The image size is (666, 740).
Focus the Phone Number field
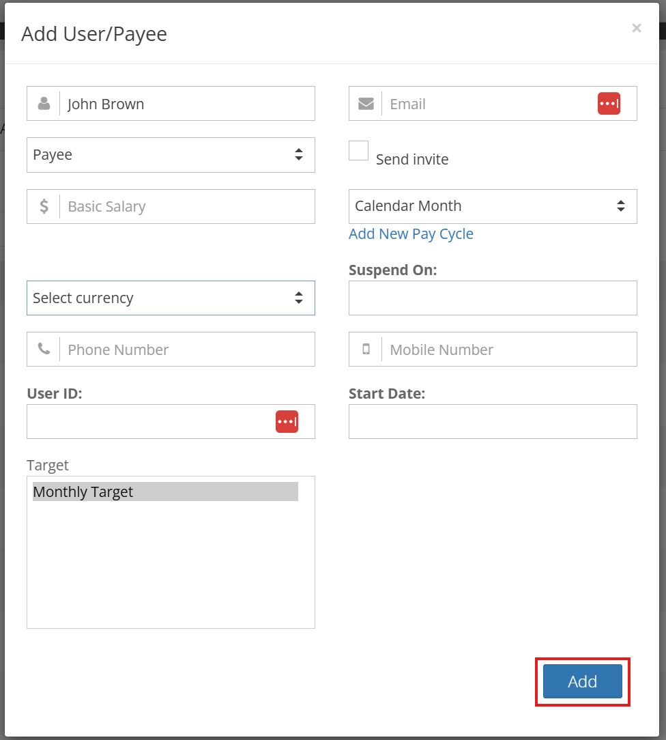187,350
